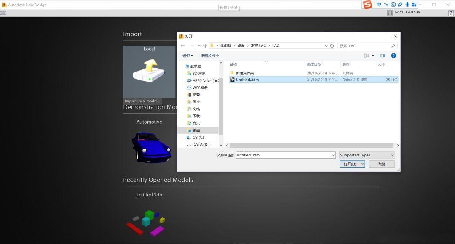Screen dimensions: 455x244
Task: Change the file view layout icon
Action: click(x=367, y=56)
